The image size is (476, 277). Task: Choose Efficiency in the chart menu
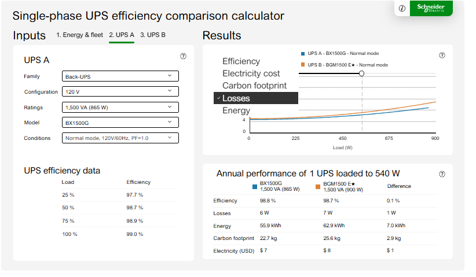click(x=241, y=61)
